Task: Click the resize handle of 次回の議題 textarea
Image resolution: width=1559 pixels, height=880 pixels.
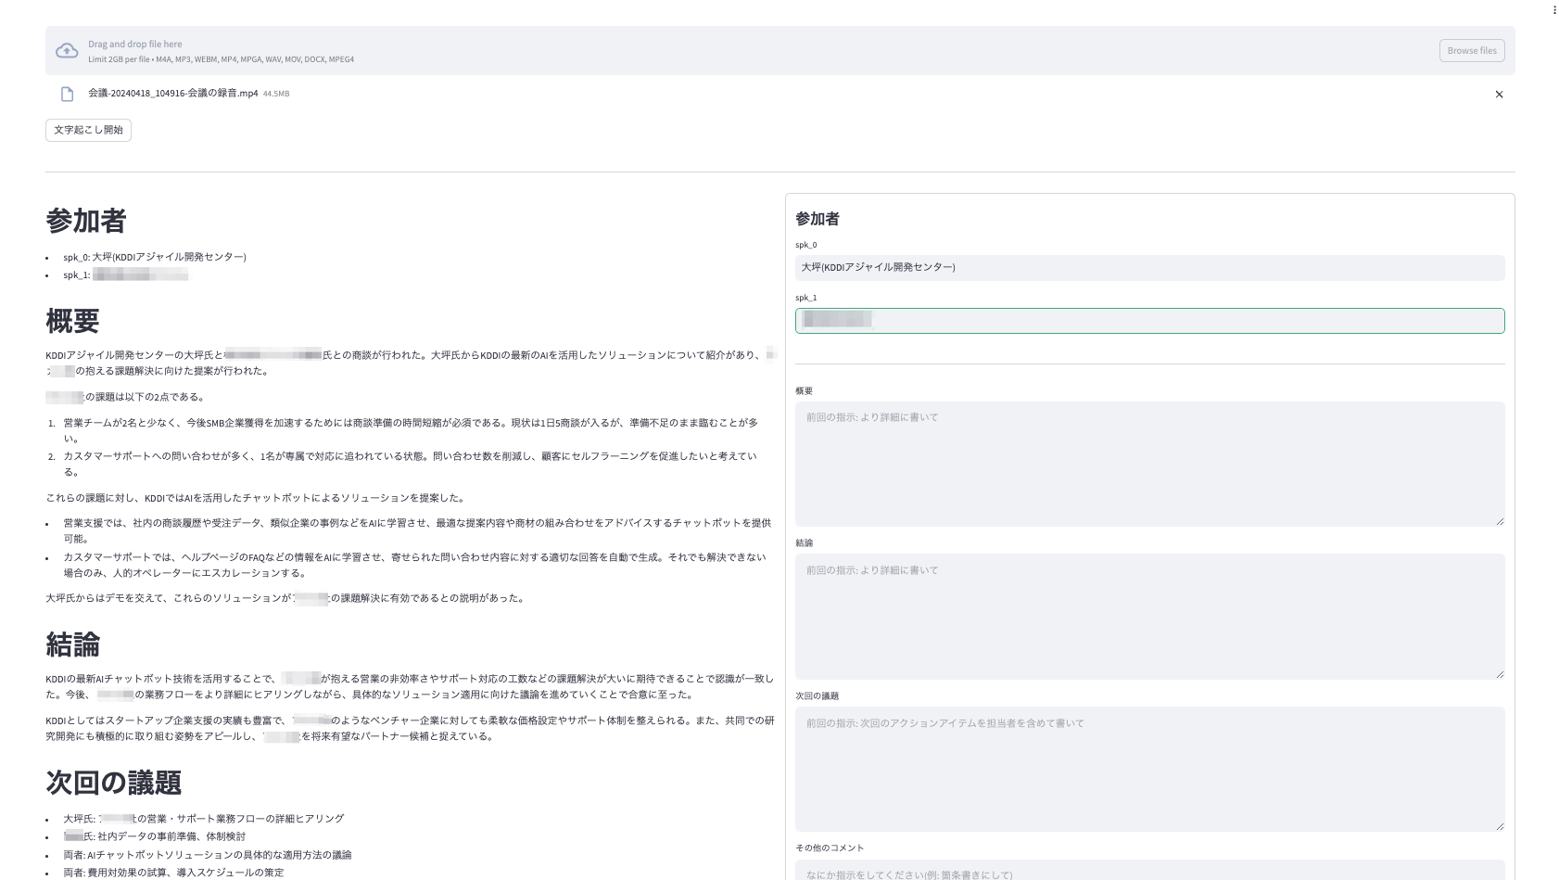Action: (1499, 825)
